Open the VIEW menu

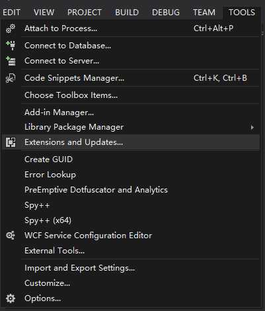point(44,13)
